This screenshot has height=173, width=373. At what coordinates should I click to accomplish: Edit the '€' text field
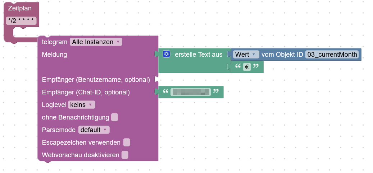coord(247,67)
